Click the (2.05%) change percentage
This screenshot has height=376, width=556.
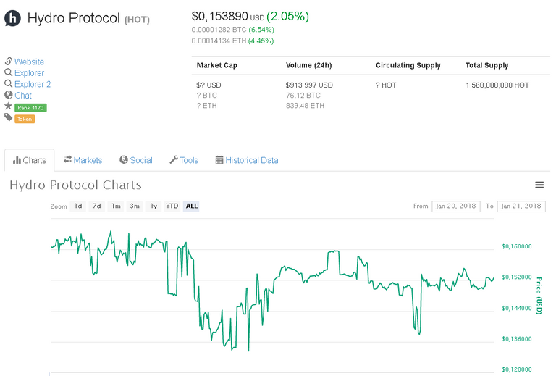coord(287,17)
